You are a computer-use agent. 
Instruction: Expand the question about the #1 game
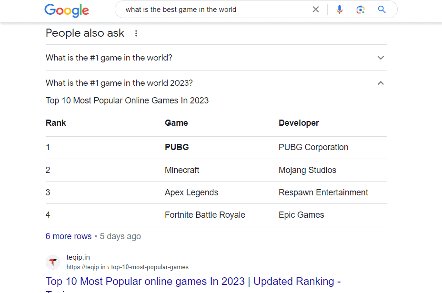click(x=109, y=57)
